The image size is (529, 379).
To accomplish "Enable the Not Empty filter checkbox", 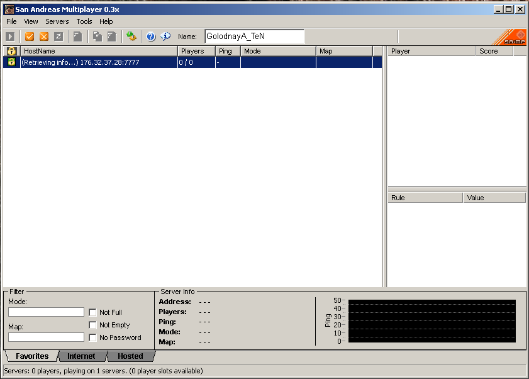I will pyautogui.click(x=92, y=325).
